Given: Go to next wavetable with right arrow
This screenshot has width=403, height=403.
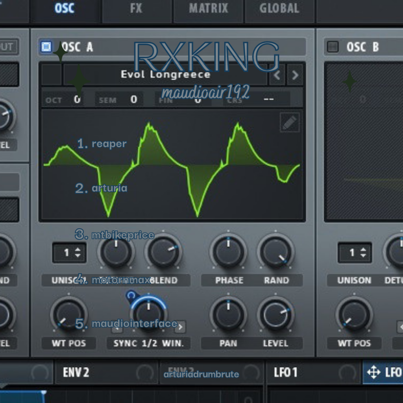Looking at the screenshot, I should coord(295,75).
